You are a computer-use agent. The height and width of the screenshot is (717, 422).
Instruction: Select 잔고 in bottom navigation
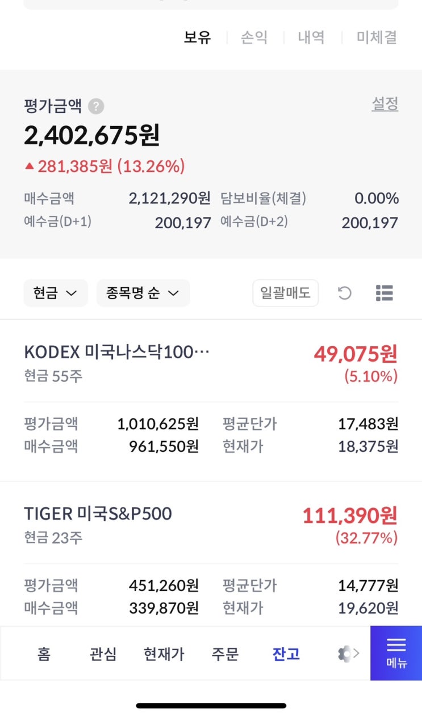coord(286,654)
